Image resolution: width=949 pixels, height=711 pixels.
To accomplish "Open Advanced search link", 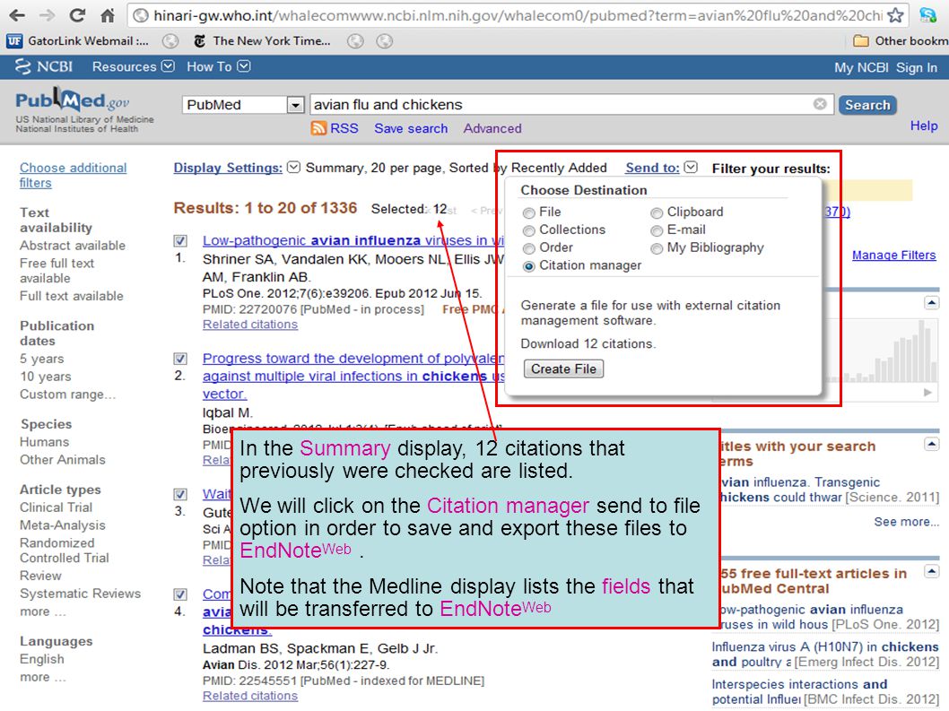I will coord(492,128).
